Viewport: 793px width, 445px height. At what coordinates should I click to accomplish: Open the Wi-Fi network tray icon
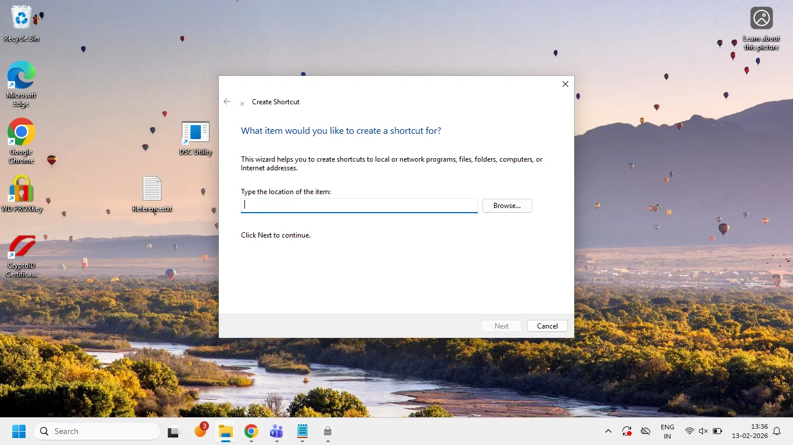[x=689, y=431]
